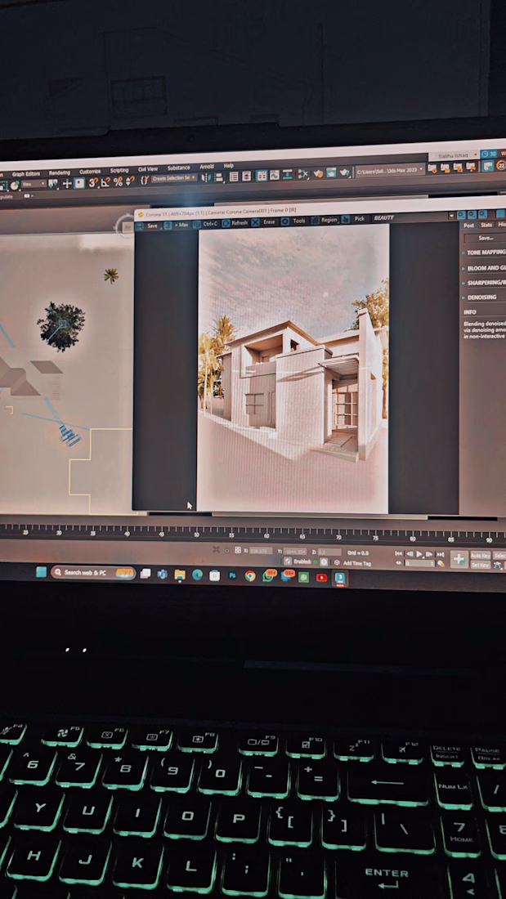This screenshot has height=899, width=506.
Task: Open the Salihu Ishaq account dropdown
Action: click(x=454, y=155)
